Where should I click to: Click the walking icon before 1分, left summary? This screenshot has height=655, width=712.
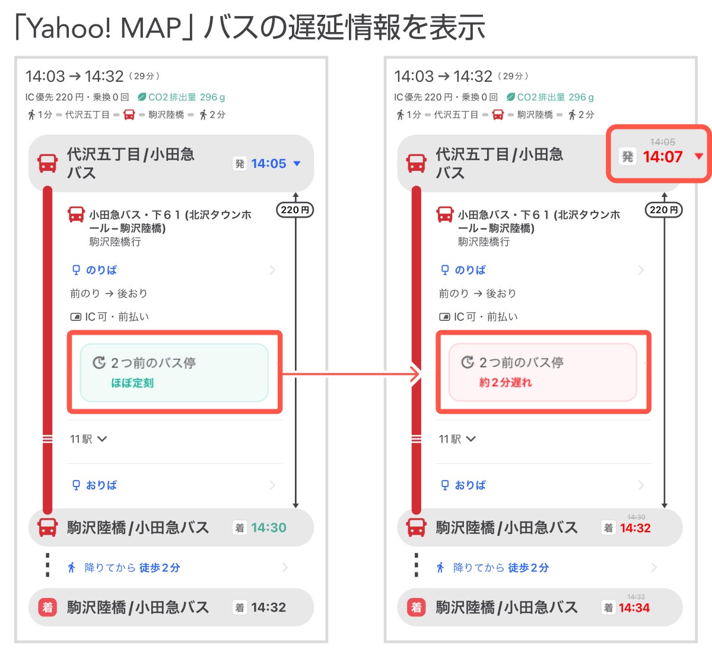[x=31, y=115]
